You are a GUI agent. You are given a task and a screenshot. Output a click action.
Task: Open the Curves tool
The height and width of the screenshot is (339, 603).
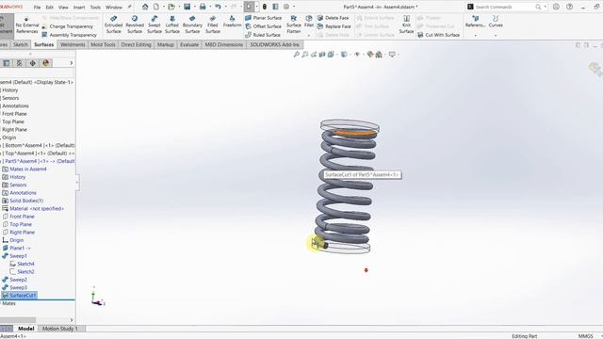click(x=496, y=22)
